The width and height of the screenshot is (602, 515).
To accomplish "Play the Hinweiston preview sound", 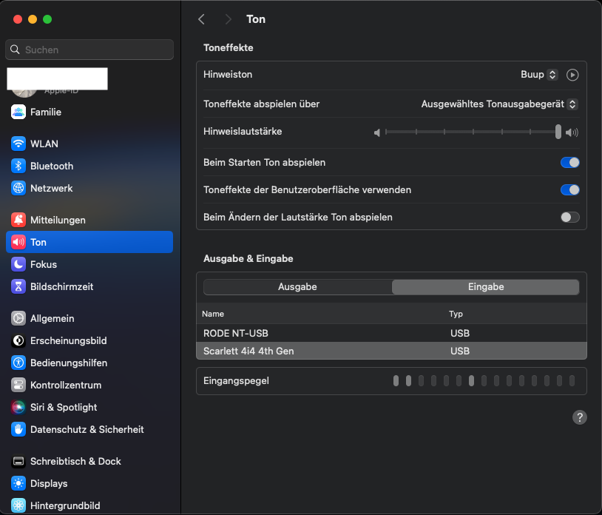I will 572,75.
